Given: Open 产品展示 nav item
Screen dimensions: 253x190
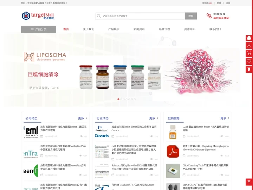Looking at the screenshot, I should pyautogui.click(x=114, y=29).
